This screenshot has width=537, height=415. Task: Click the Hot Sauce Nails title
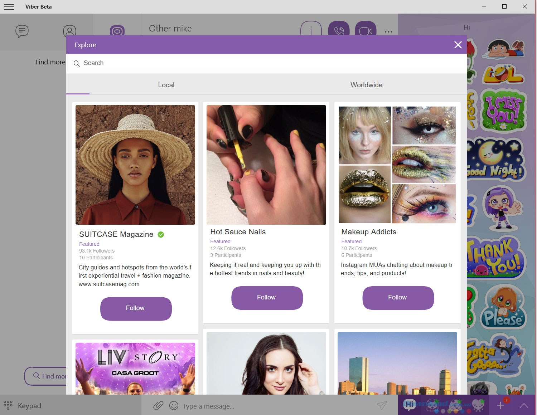pos(238,232)
